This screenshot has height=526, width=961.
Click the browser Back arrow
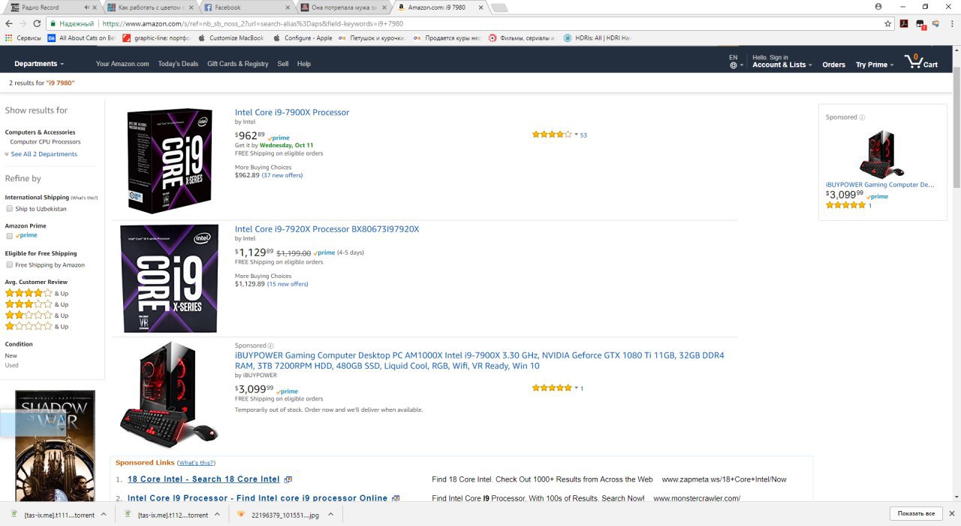coord(9,23)
